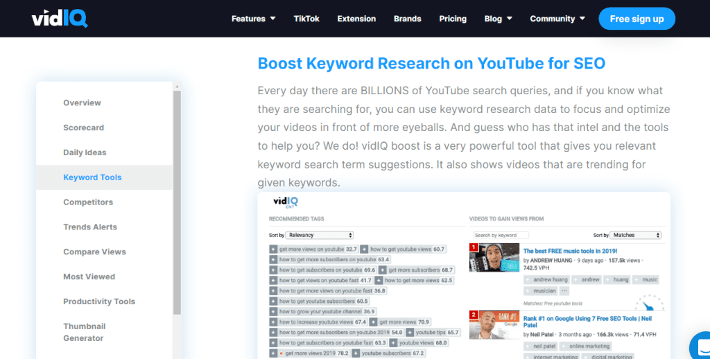Select Thumbnail Generator in the sidebar
Image resolution: width=710 pixels, height=359 pixels.
click(84, 332)
